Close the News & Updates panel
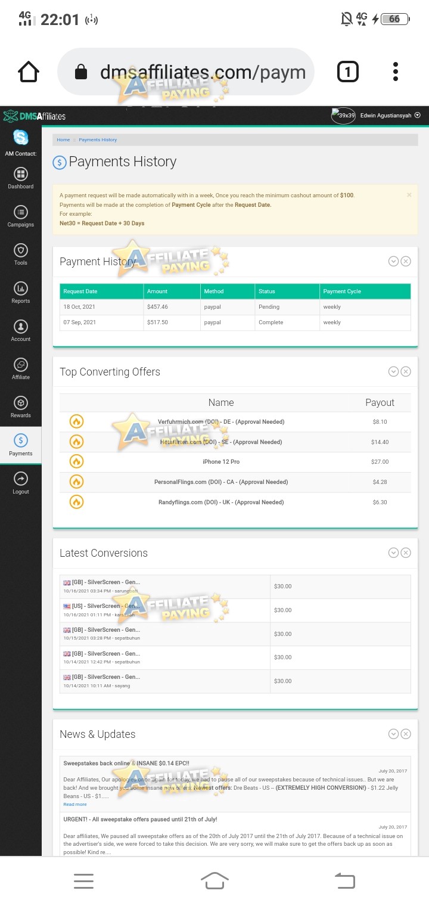This screenshot has height=906, width=429. 406,734
